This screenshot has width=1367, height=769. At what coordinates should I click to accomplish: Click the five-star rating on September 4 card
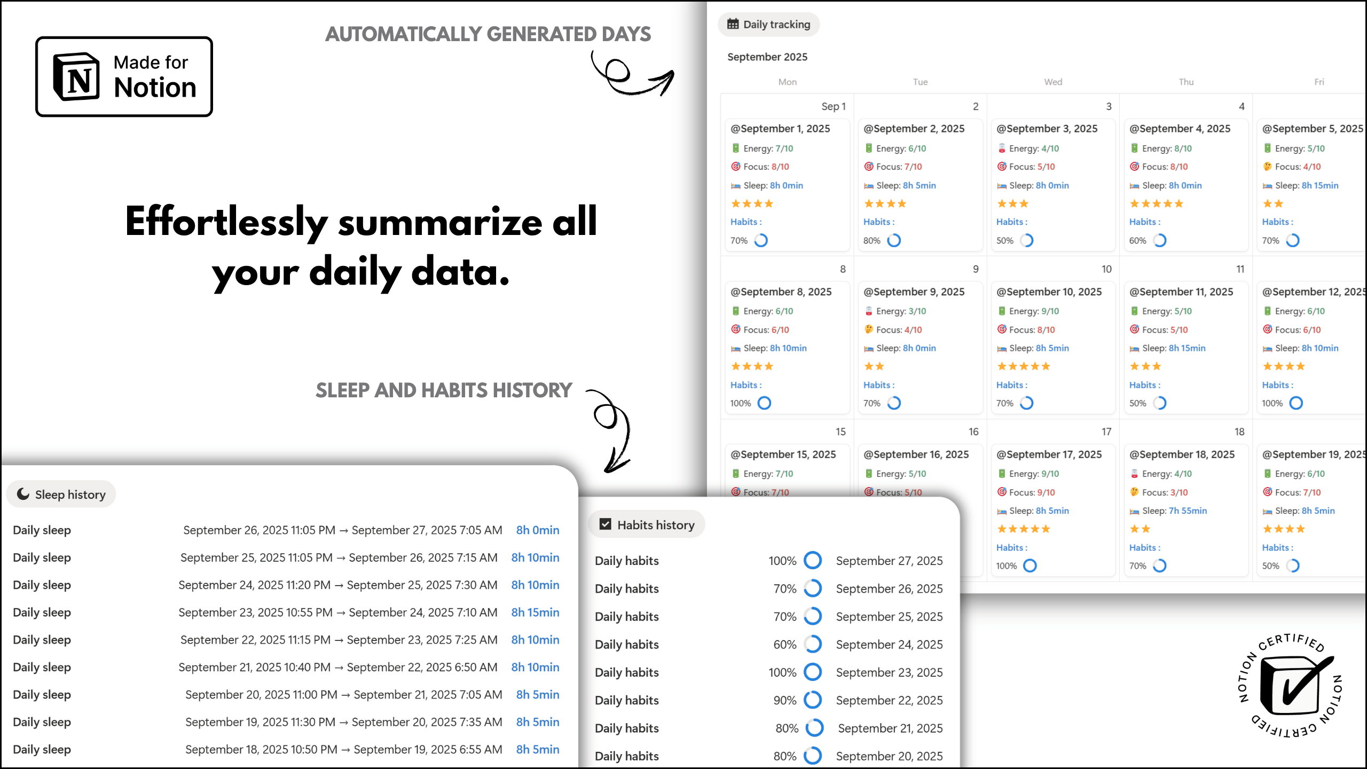(x=1156, y=204)
